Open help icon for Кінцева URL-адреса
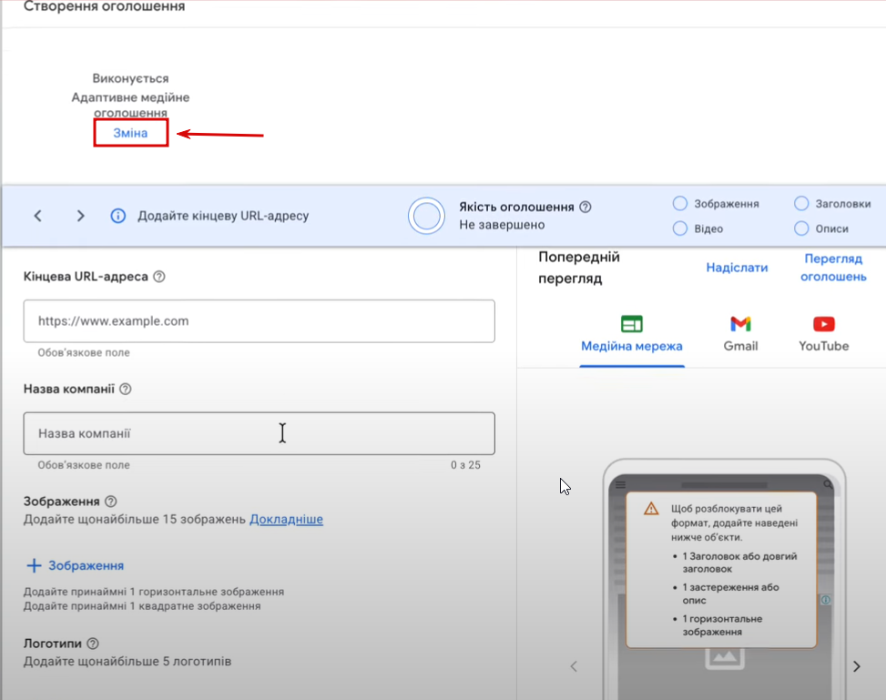The image size is (886, 700). 159,277
